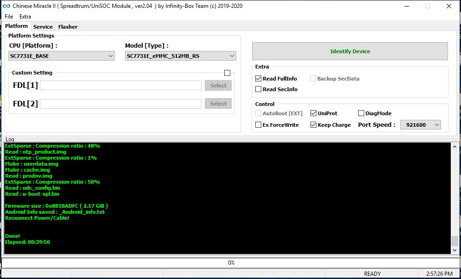Click log line 'Make : userdata.img'
This screenshot has width=461, height=279.
tap(32, 164)
